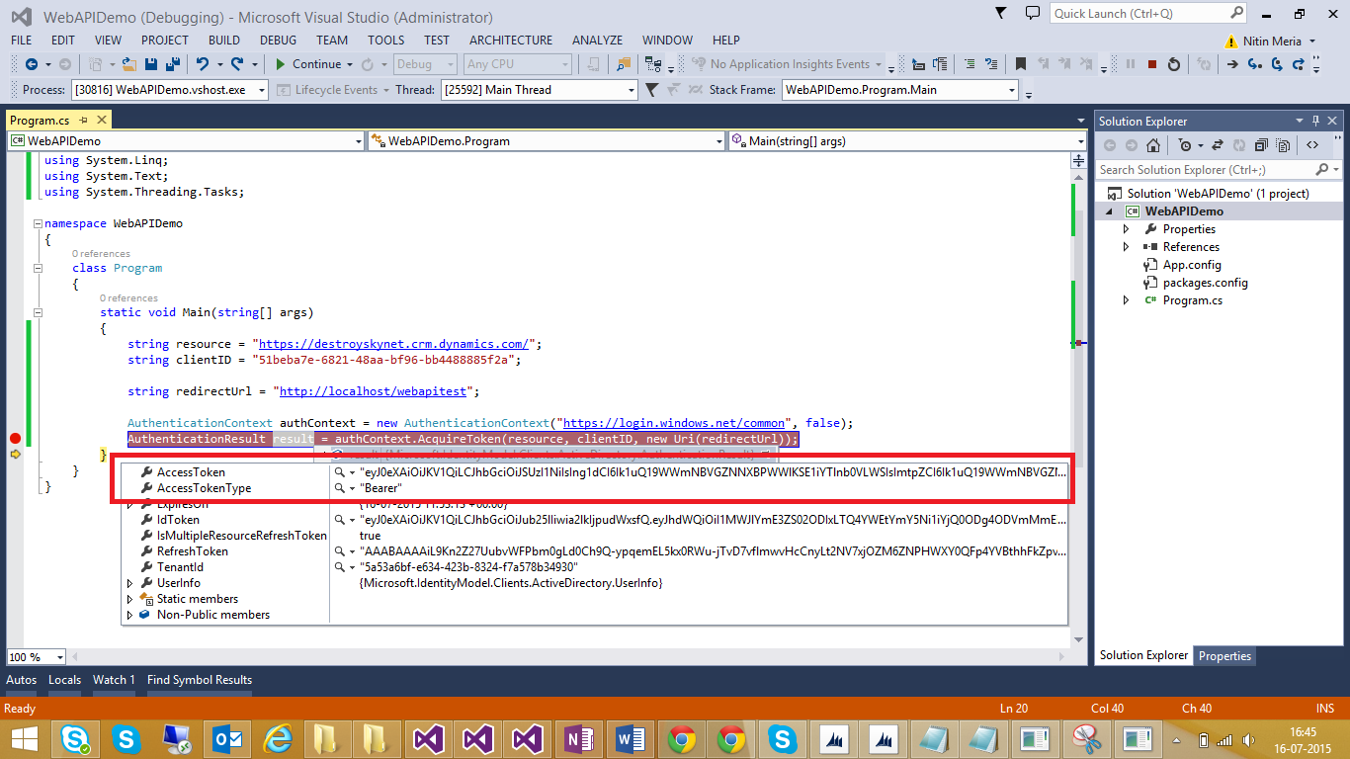Image resolution: width=1350 pixels, height=759 pixels.
Task: Click the destroyskynet.crm.dynamics.com link
Action: click(x=394, y=344)
